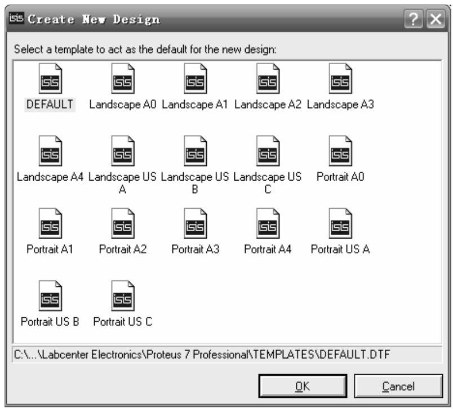The width and height of the screenshot is (453, 409).
Task: Click the DEFAULT.DTF template path field
Action: click(x=227, y=354)
